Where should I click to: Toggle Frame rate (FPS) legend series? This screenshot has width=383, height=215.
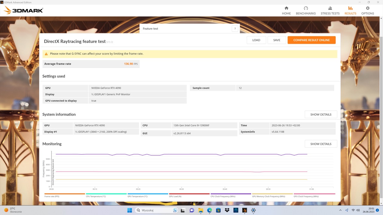[65, 195]
